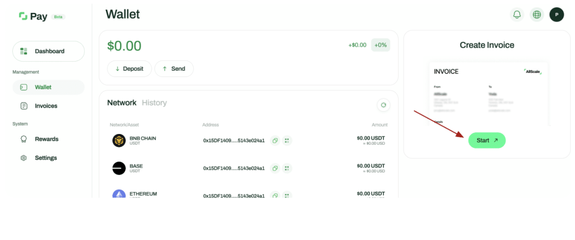This screenshot has width=575, height=240.
Task: Click Start to create an invoice
Action: click(x=487, y=140)
